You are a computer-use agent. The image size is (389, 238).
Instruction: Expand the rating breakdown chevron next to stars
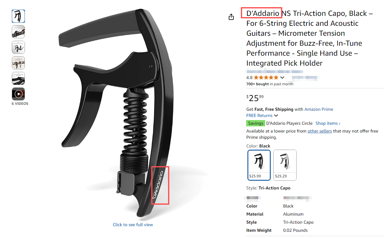coord(282,77)
